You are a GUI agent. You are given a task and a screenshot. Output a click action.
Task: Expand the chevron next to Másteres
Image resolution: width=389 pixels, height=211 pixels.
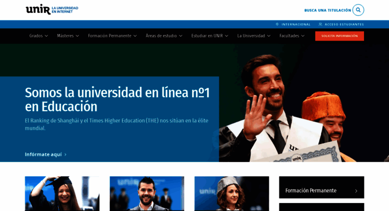coord(78,36)
